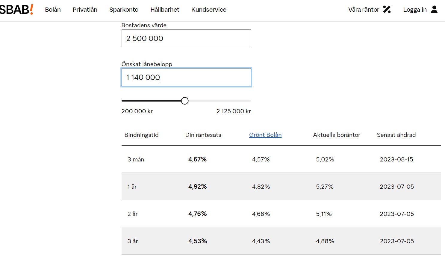Go to Sparkonto section
This screenshot has width=445, height=257.
124,10
